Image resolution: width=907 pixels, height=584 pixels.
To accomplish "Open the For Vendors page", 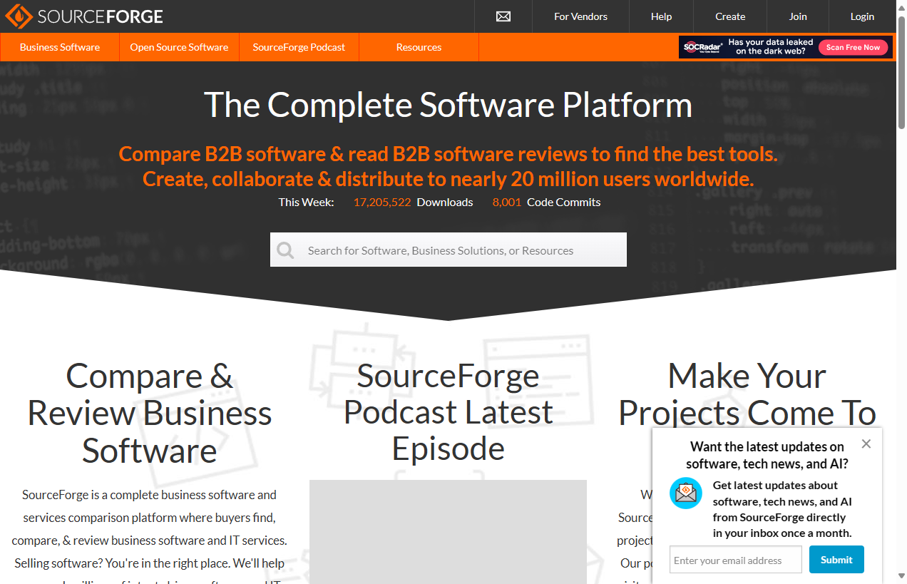I will (x=580, y=16).
